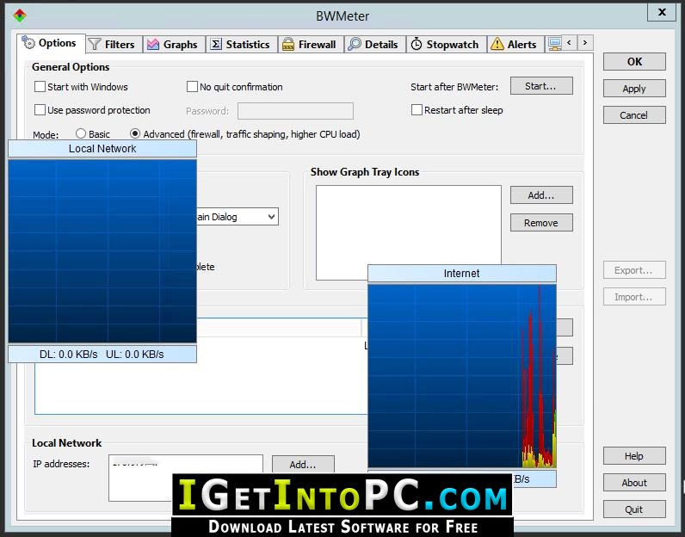Click the Stopwatch tab clock icon
Screen dimensions: 685x537
(417, 44)
